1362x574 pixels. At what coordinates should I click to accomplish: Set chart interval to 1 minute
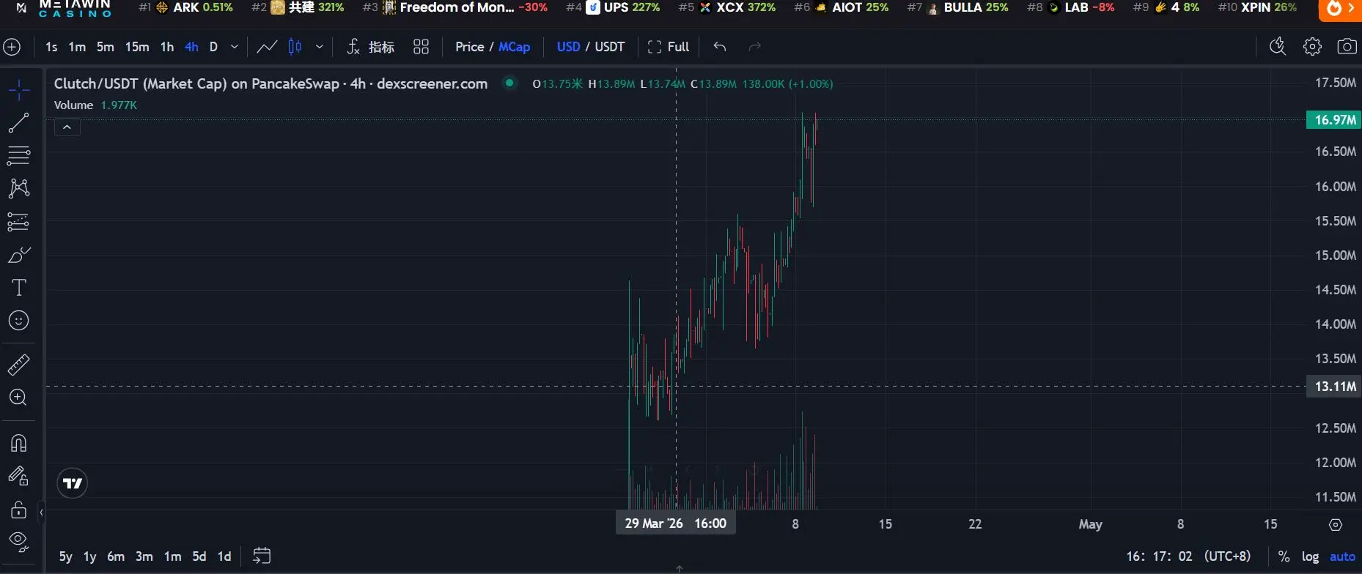pos(77,47)
